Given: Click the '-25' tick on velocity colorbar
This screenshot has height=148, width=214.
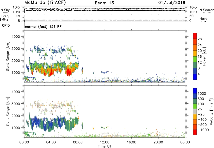Looking at the screenshot, I should (x=201, y=114).
